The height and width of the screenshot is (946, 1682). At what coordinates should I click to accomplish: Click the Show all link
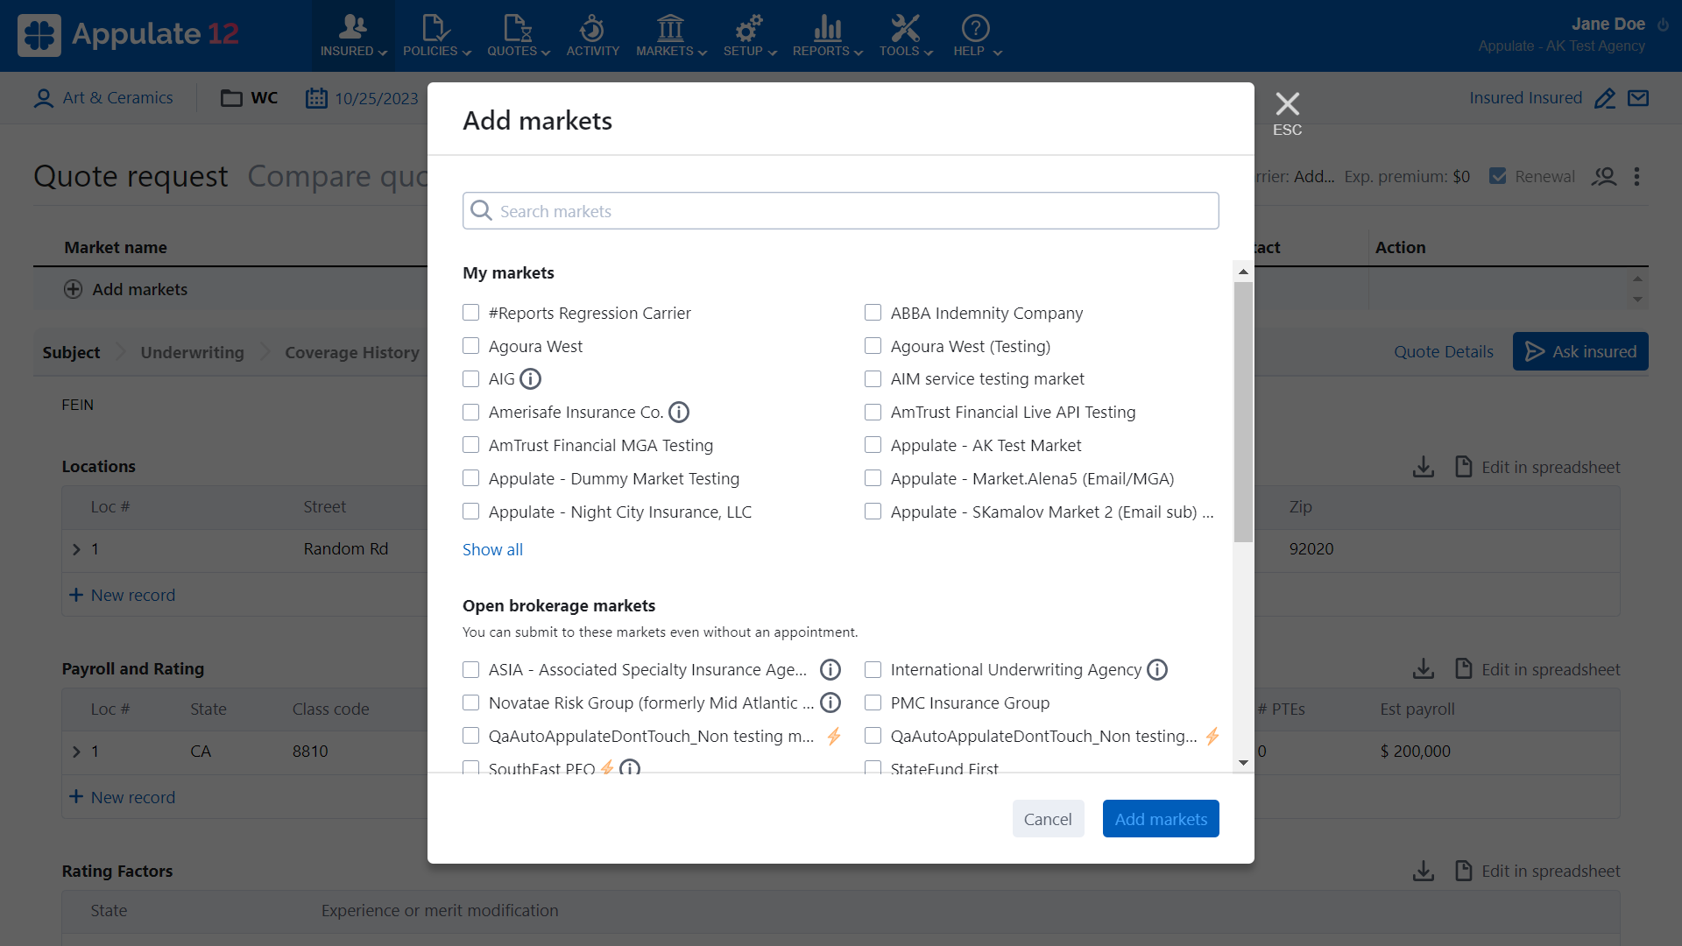pos(492,549)
